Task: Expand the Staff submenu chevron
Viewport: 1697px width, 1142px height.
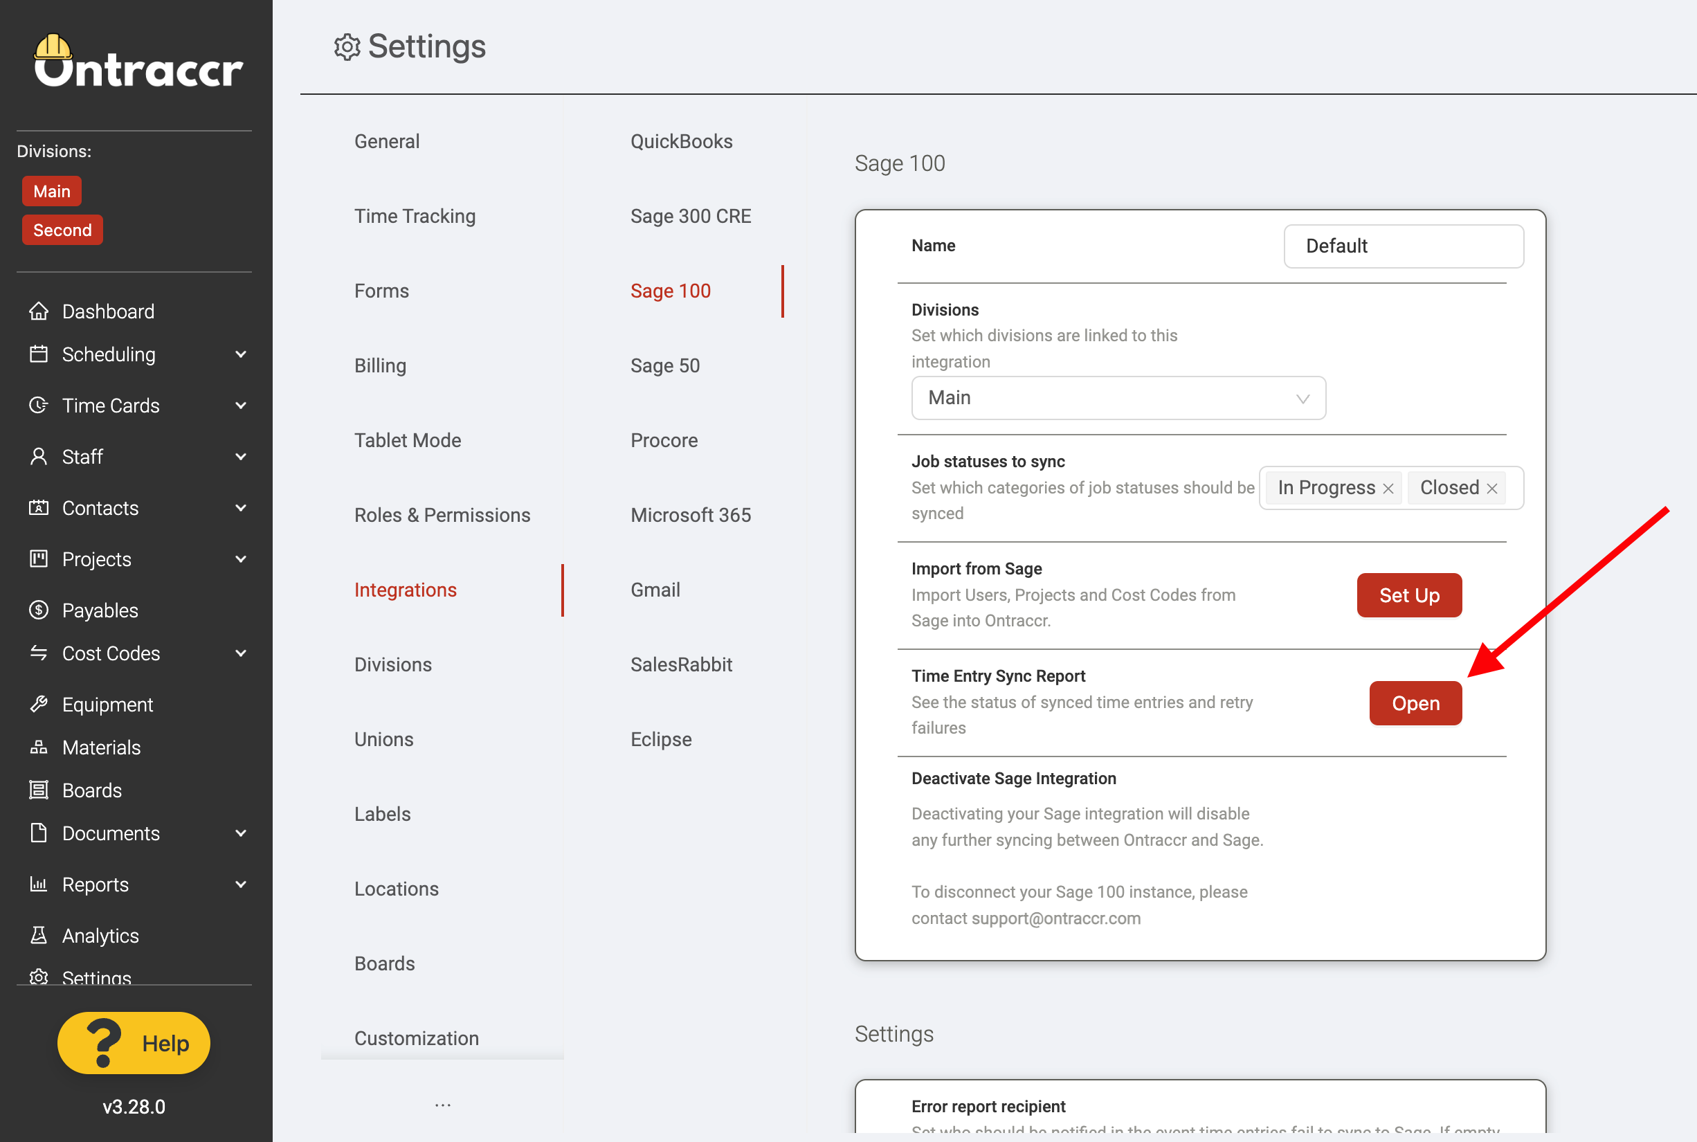Action: point(241,457)
